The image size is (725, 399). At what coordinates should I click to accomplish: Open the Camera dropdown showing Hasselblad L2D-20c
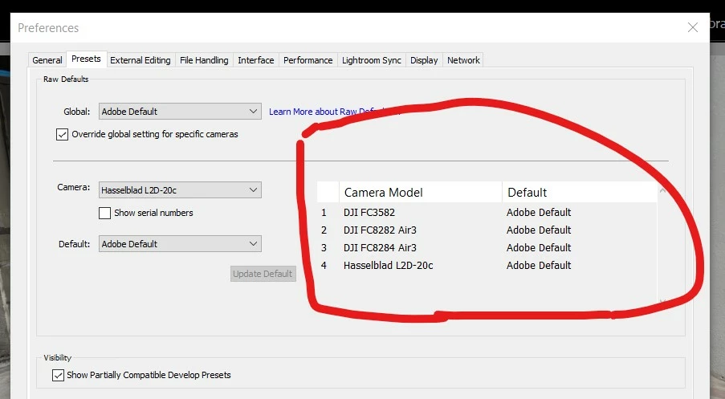[x=180, y=190]
